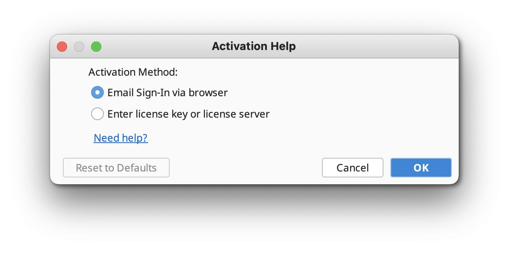Click the gray minimize window button
This screenshot has height=254, width=513.
click(x=79, y=47)
